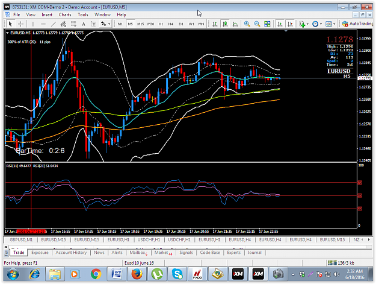Select the text annotation tool
Screen dimensions: 376x284
point(84,24)
